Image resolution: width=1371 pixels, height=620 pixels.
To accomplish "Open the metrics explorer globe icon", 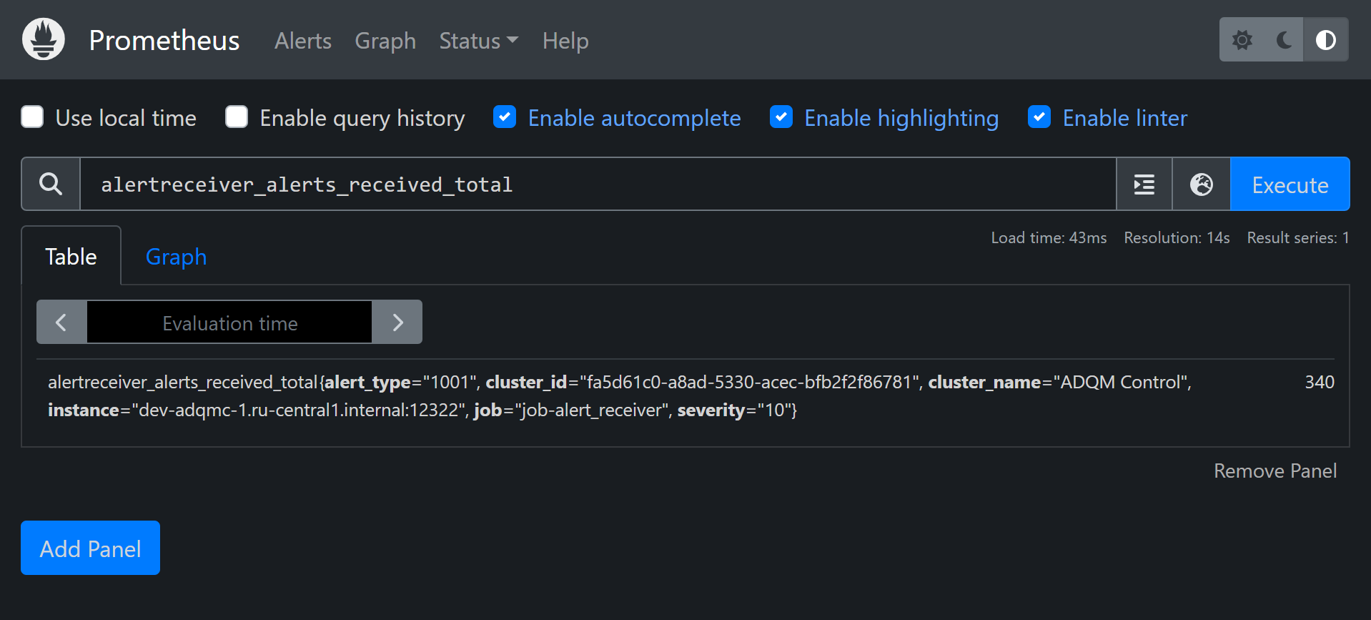I will click(x=1201, y=184).
